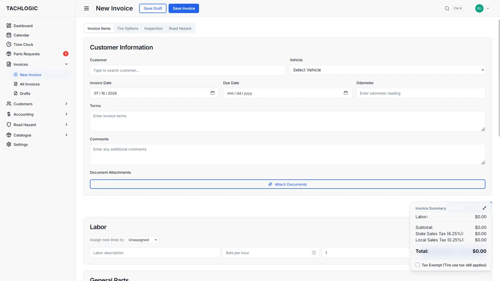Click the Dashboard grid icon

[x=9, y=26]
